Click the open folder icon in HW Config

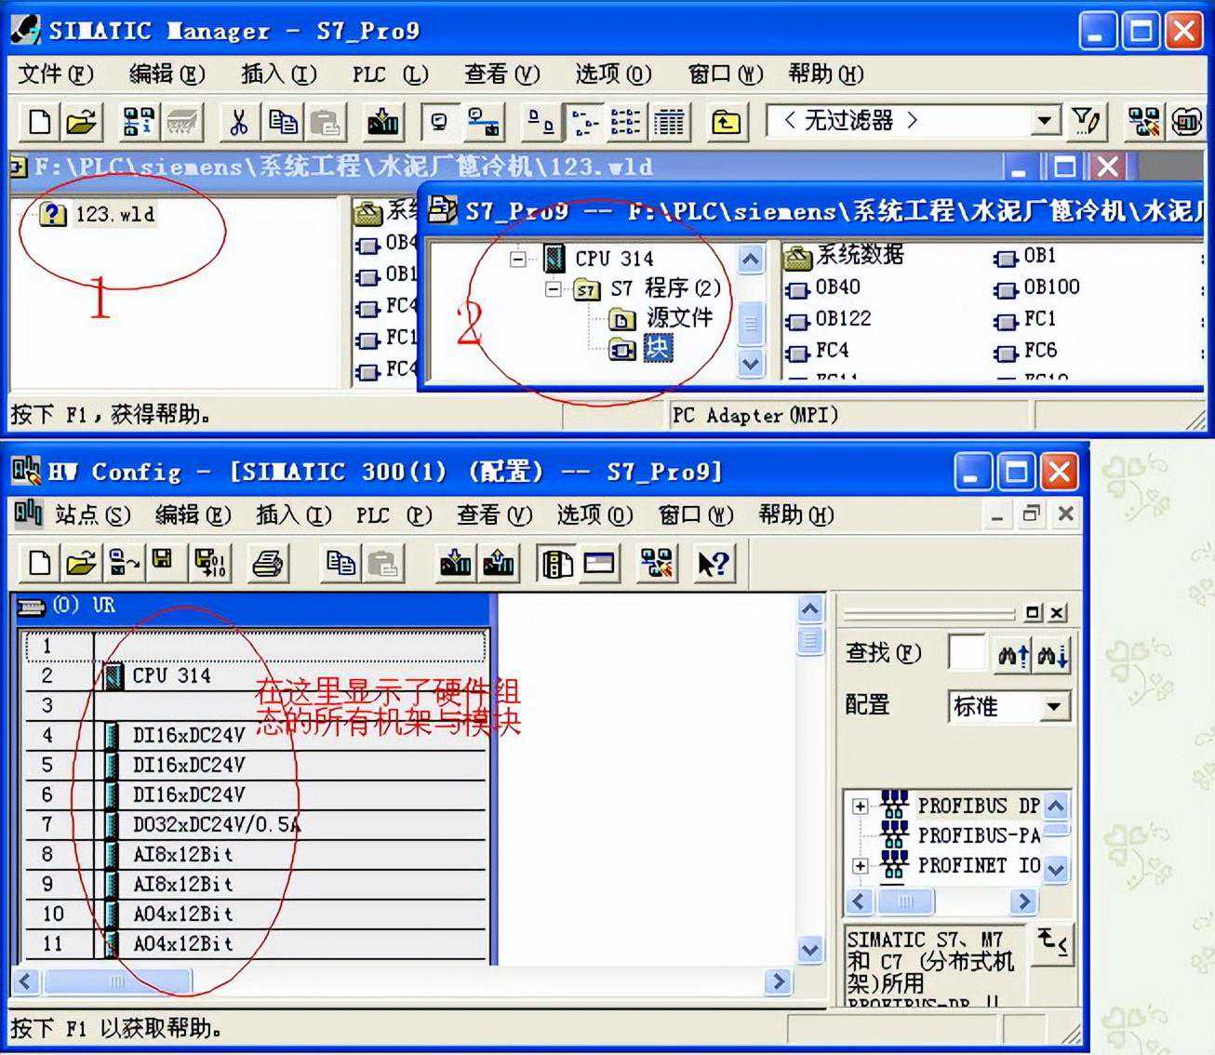81,563
